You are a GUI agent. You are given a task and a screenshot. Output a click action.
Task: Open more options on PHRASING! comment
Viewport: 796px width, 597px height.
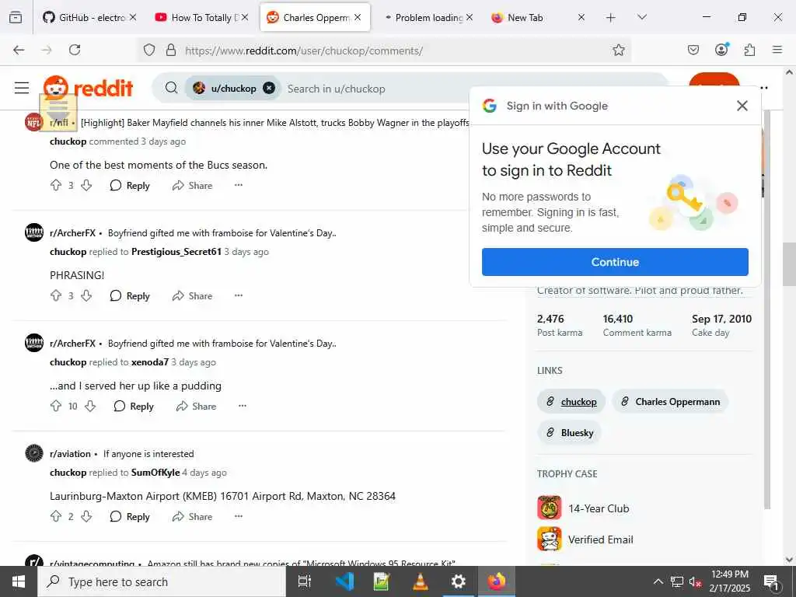239,295
